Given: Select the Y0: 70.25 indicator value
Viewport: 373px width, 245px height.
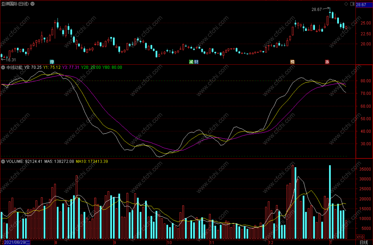Looking at the screenshot, I should coord(33,67).
